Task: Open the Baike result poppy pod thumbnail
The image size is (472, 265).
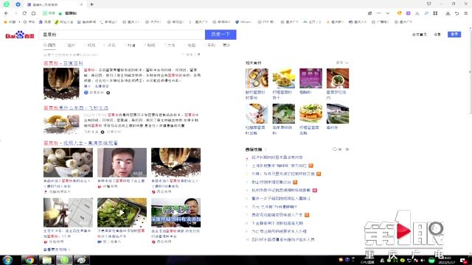Action: coord(61,83)
